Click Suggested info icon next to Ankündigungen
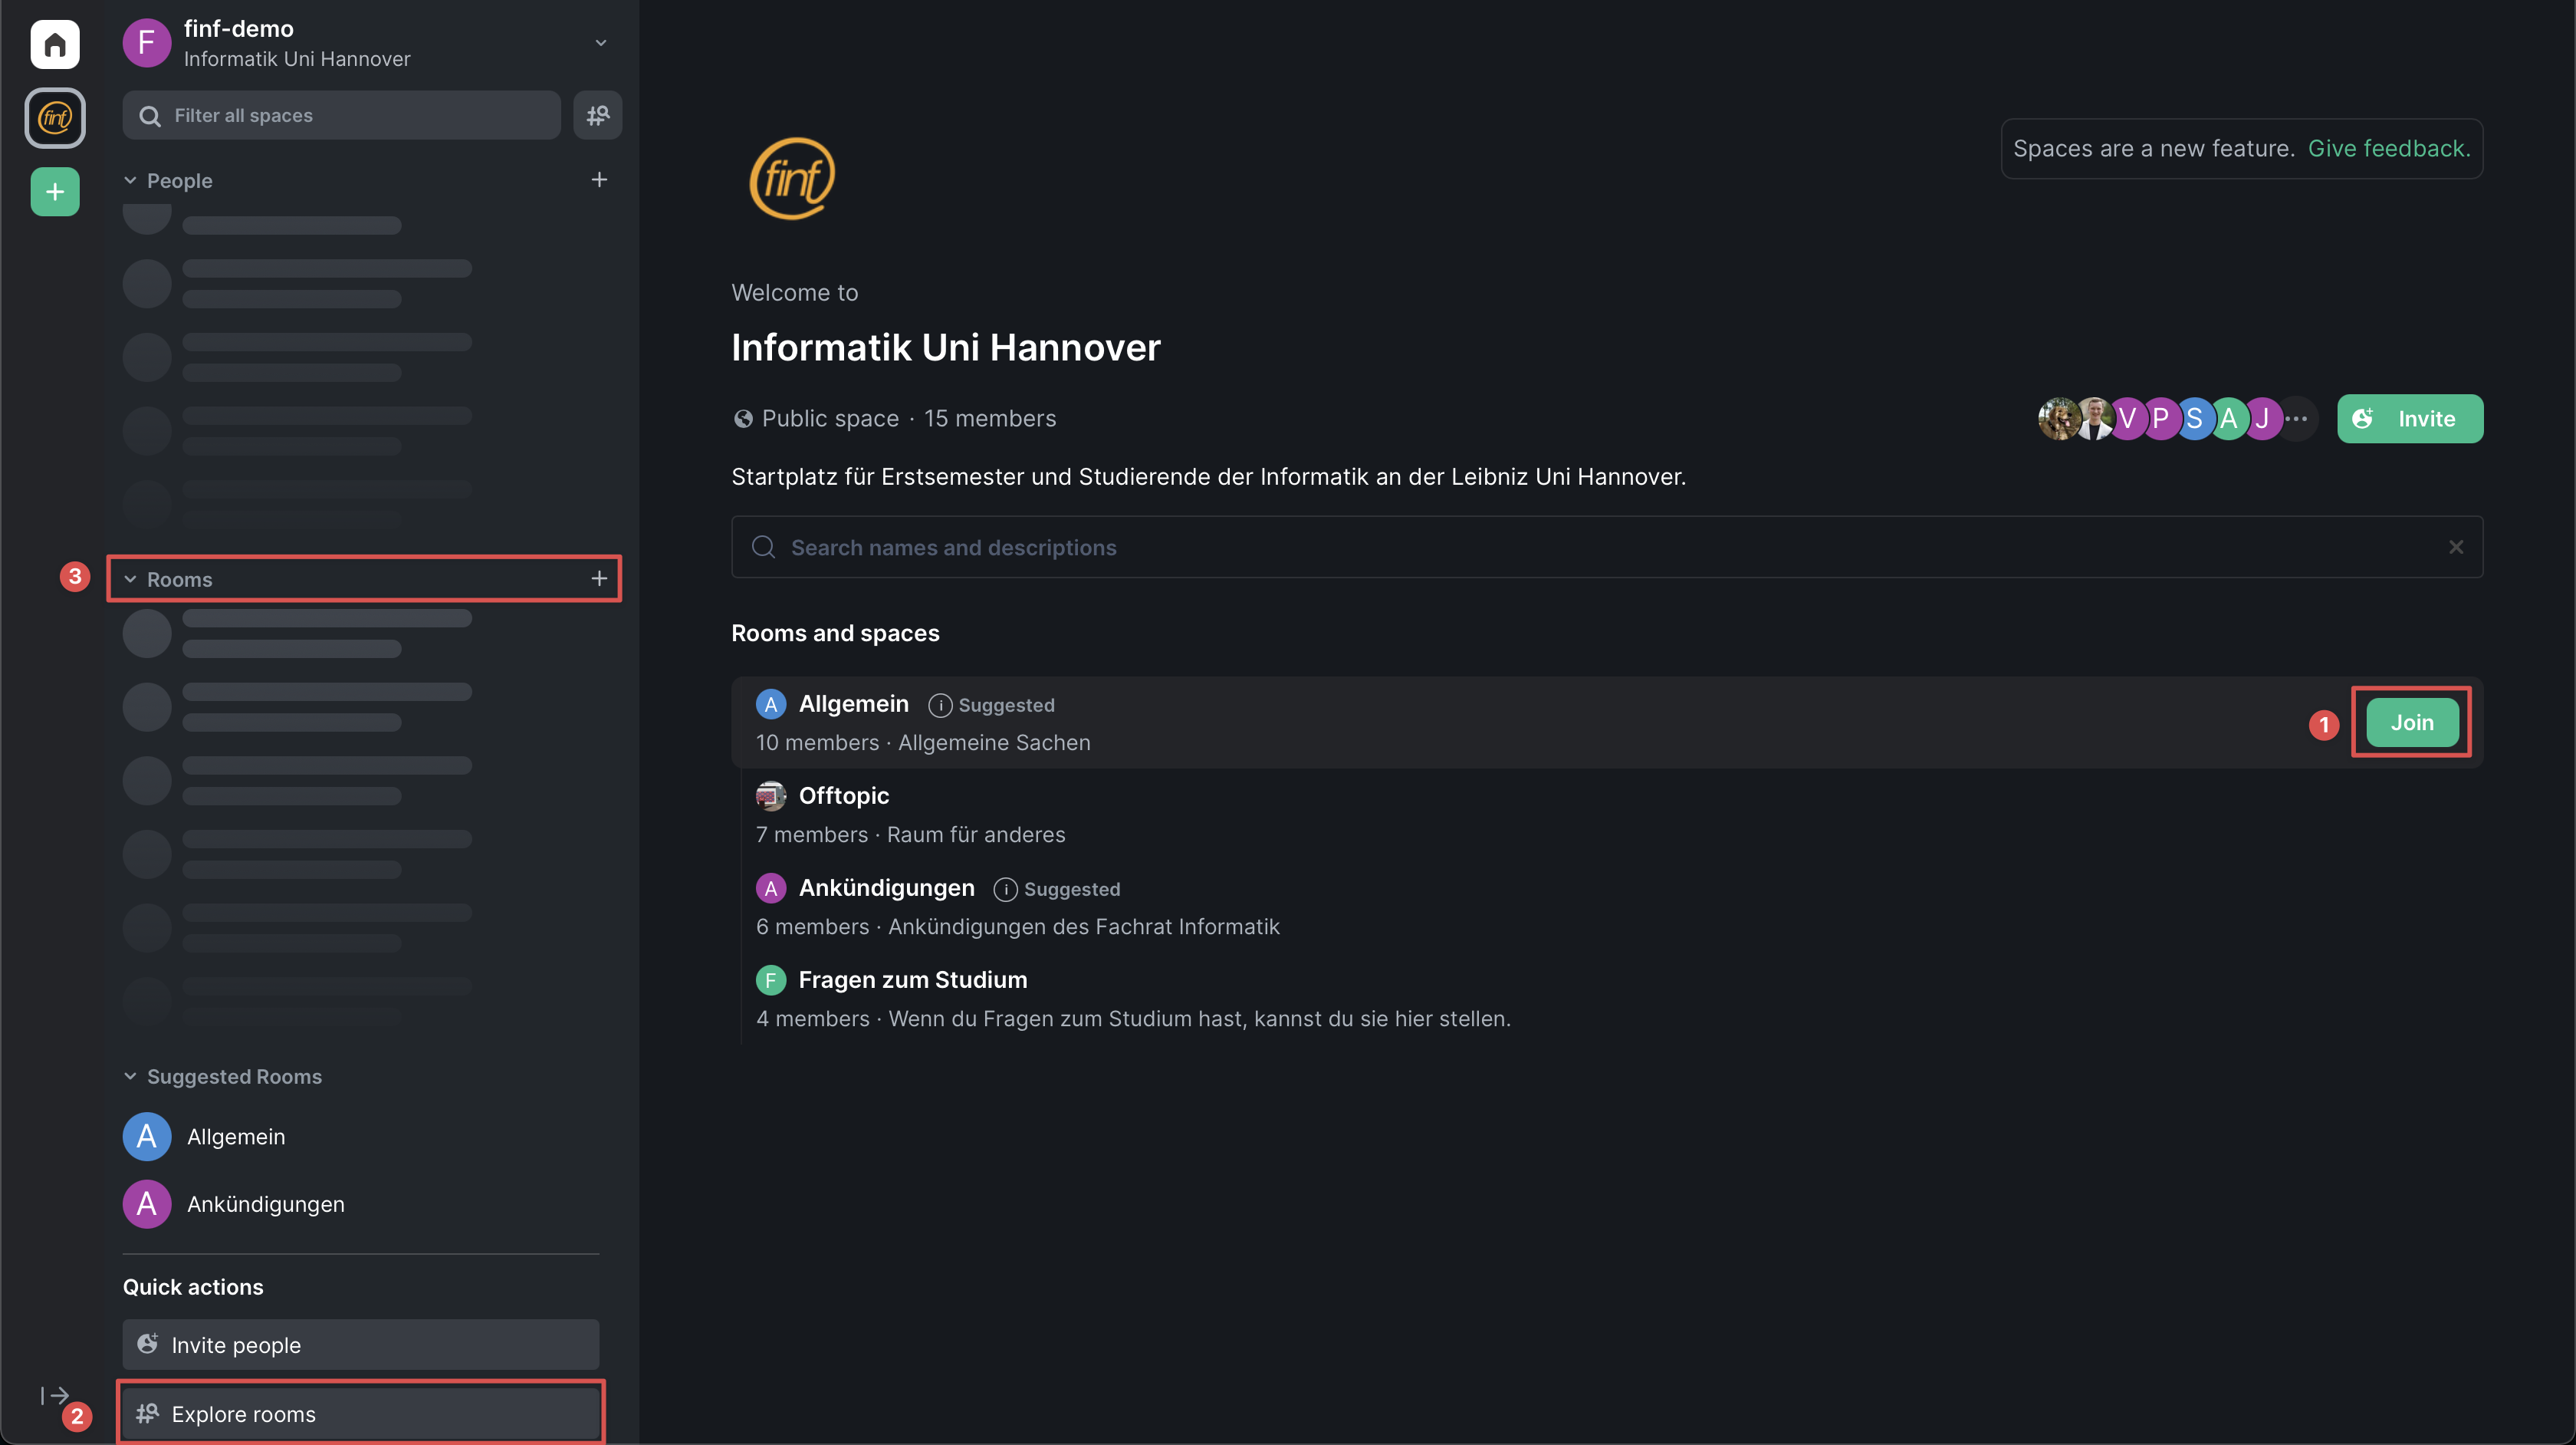The image size is (2576, 1445). [1005, 890]
